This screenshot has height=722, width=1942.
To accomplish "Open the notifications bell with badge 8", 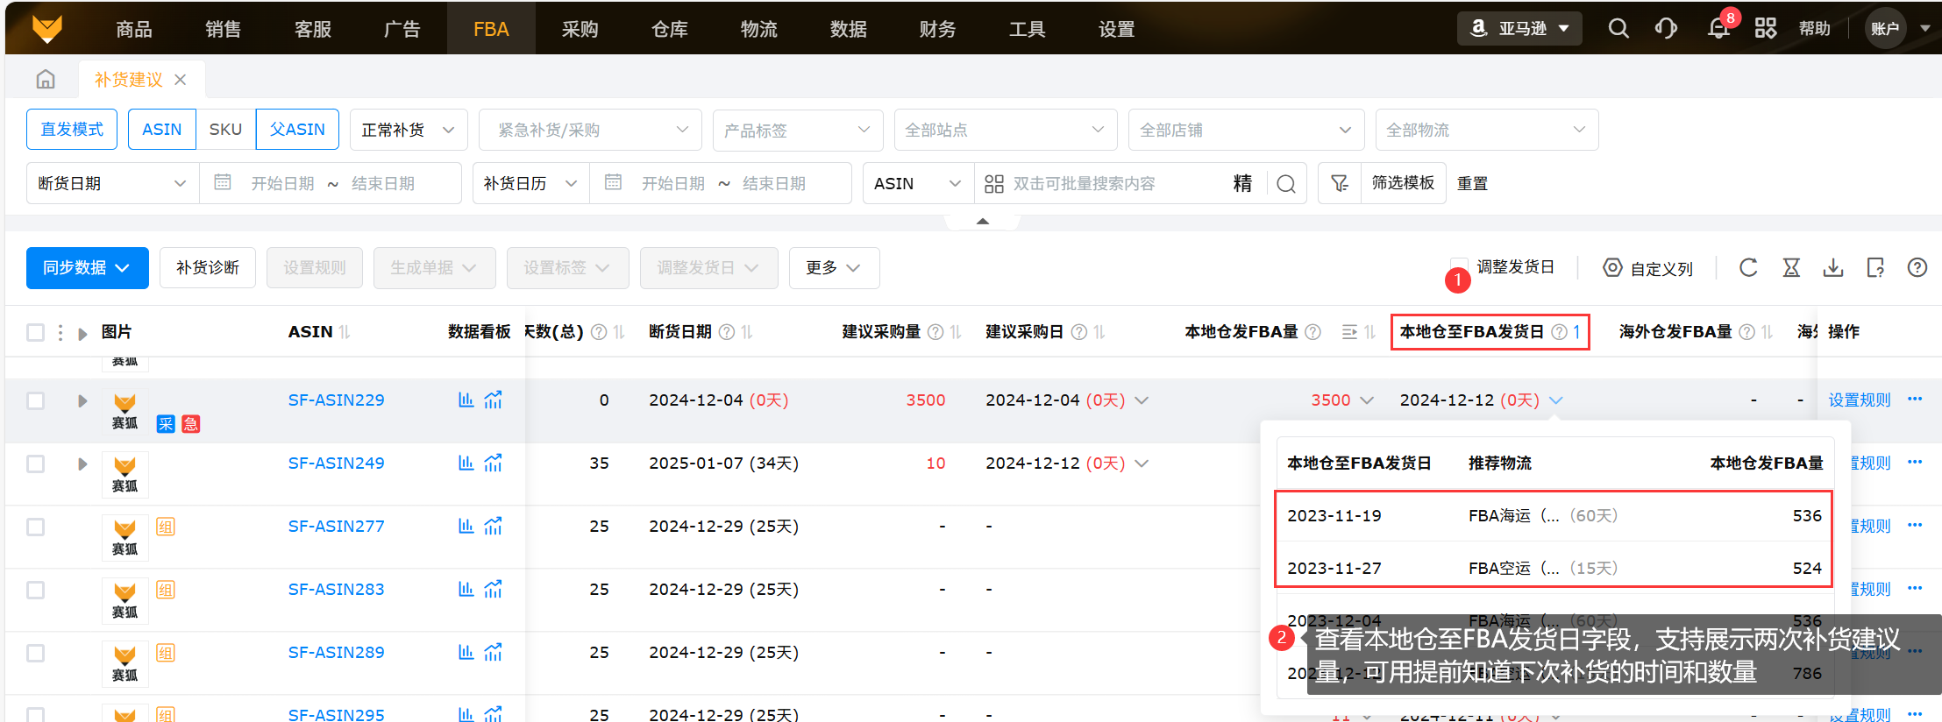I will click(1718, 29).
